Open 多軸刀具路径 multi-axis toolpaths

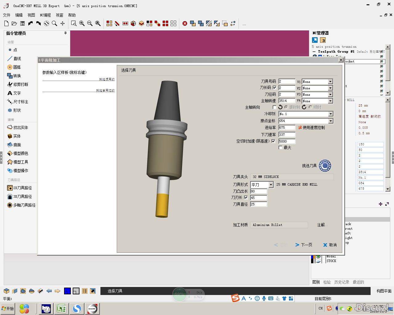tap(21, 205)
